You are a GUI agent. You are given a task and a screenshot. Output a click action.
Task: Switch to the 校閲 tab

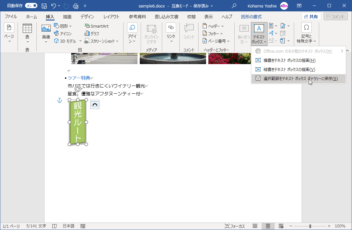(191, 17)
